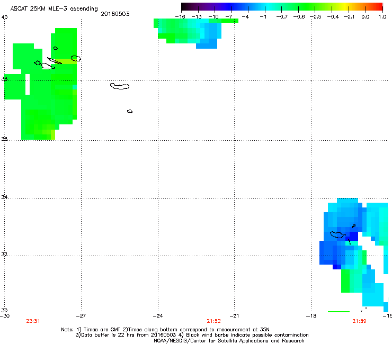Click the green data block south of 32N near -17
This screenshot has width=392, height=344.
(345, 281)
